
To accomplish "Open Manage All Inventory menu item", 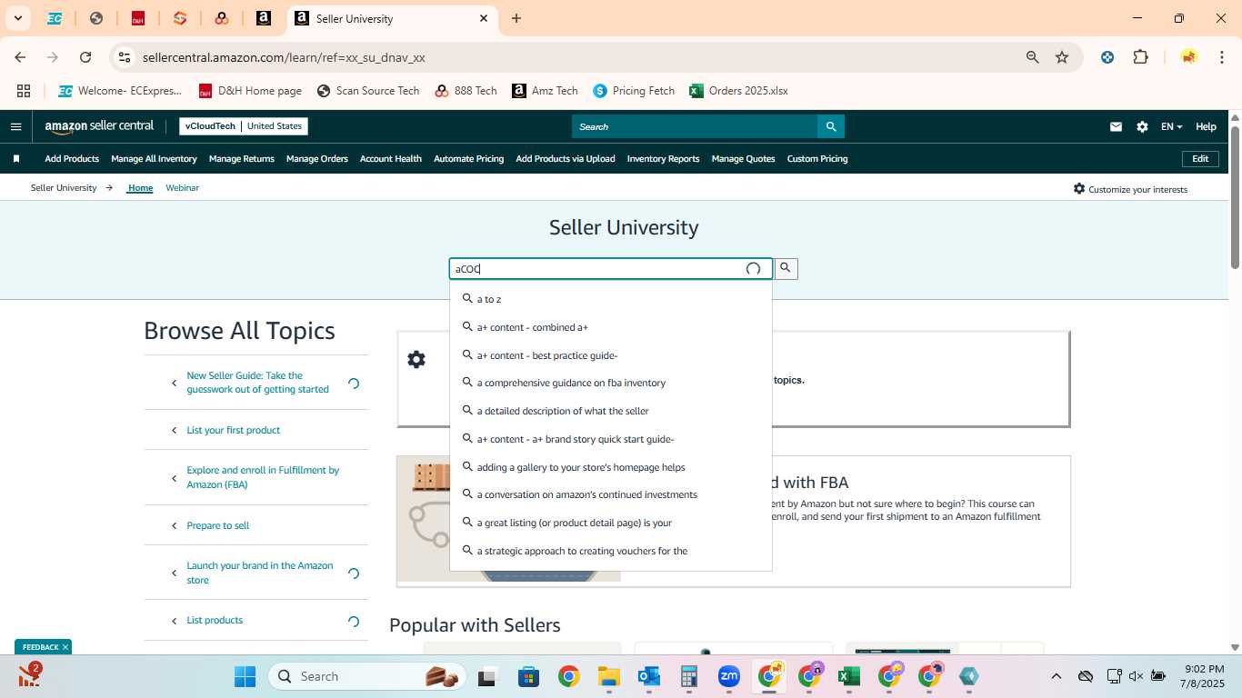I will click(154, 159).
